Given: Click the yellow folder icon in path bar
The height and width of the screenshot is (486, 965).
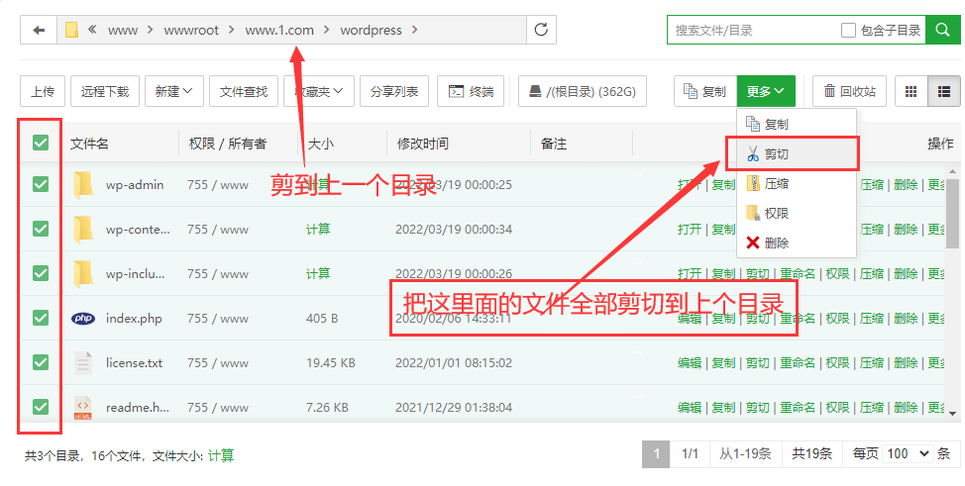Looking at the screenshot, I should (x=72, y=30).
